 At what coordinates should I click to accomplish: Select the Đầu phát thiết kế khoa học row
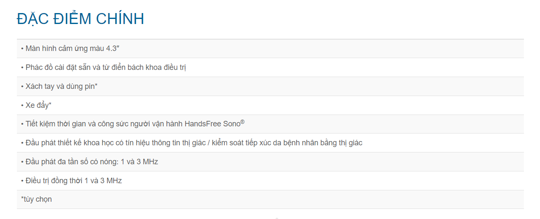[270, 143]
